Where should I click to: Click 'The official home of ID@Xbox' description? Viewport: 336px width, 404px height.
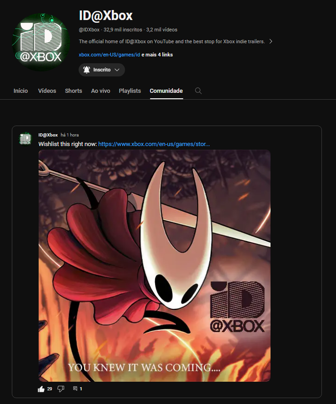coord(172,41)
